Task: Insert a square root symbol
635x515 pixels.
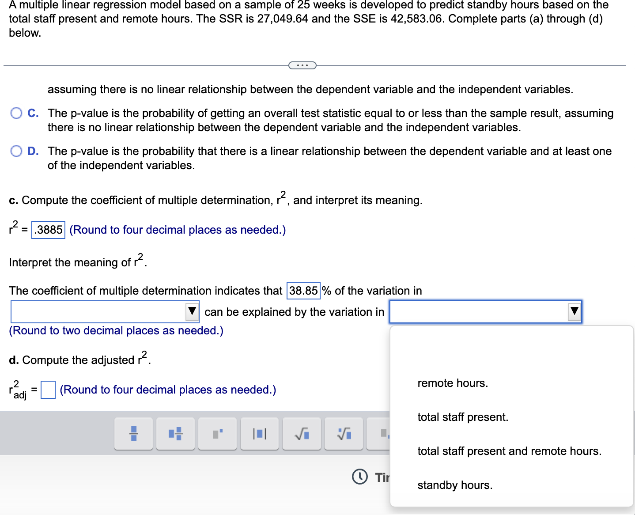Action: (x=301, y=434)
